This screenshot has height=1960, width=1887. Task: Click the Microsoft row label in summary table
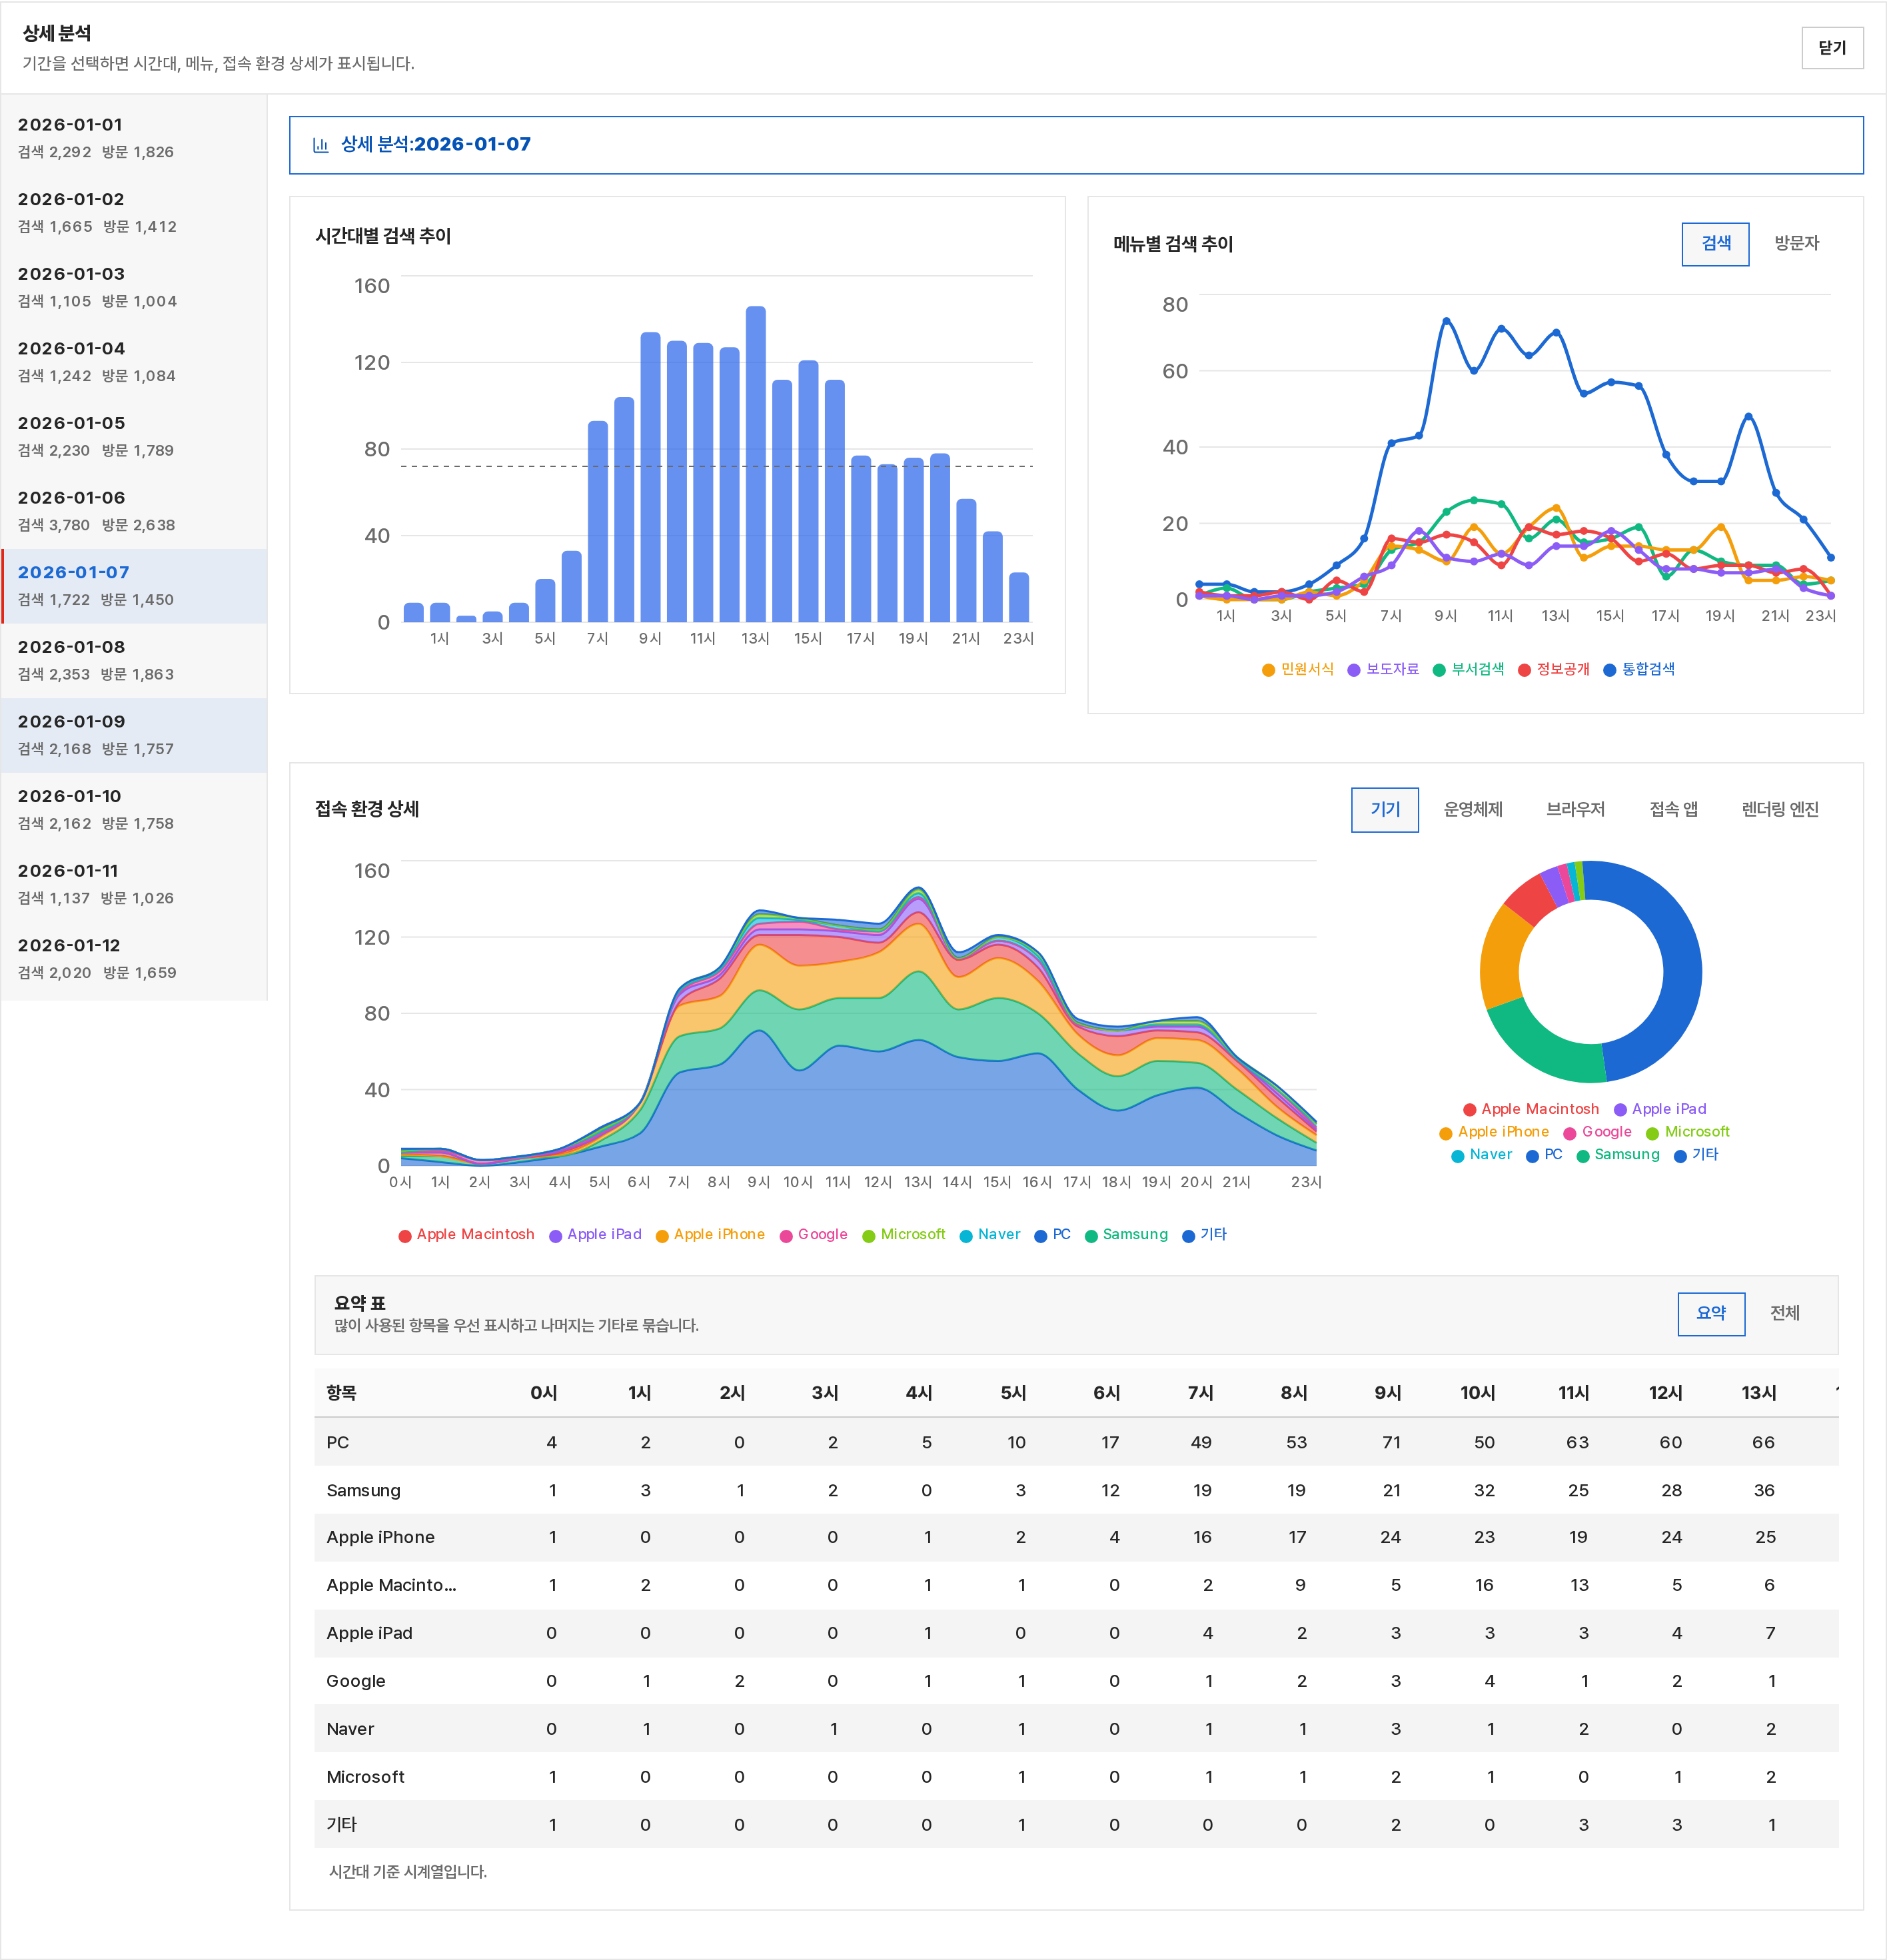(365, 1777)
